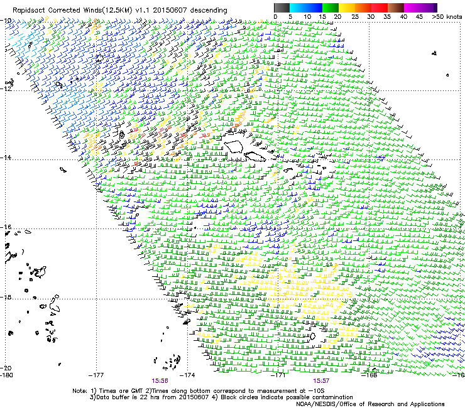Image resolution: width=465 pixels, height=408 pixels.
Task: Click the green 15-20 knots legend swatch
Action: [x=331, y=8]
